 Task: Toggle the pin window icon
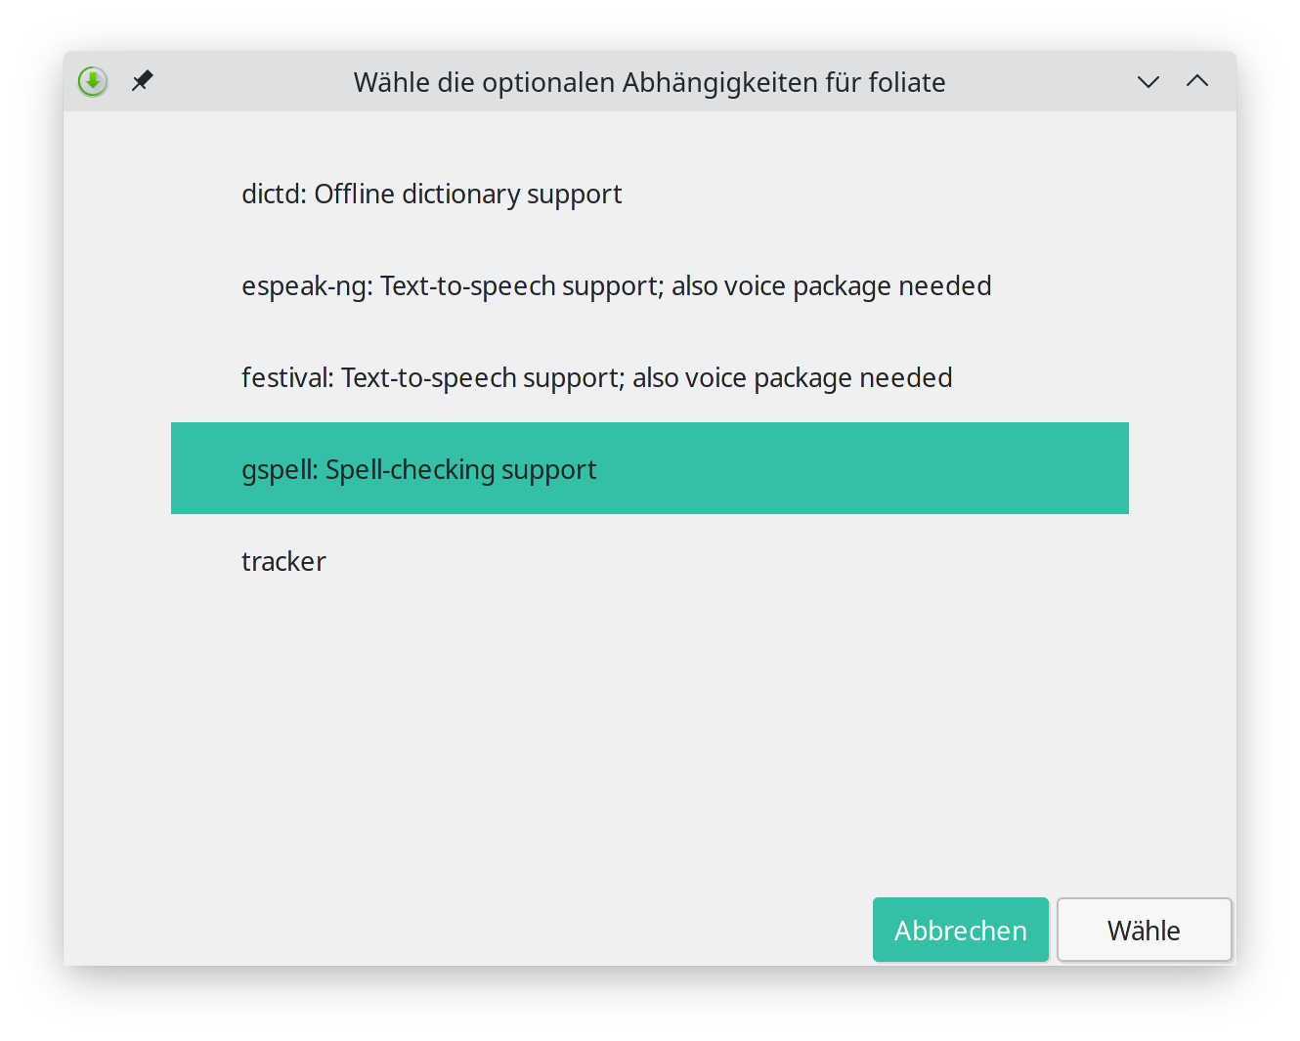[143, 80]
